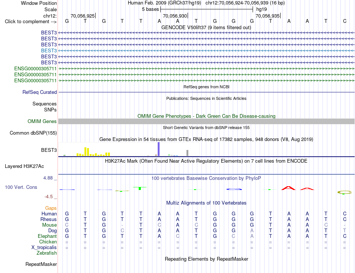This screenshot has height=273, width=355.
Task: Click the lone C base in reference sequence row
Action: (x=345, y=21)
